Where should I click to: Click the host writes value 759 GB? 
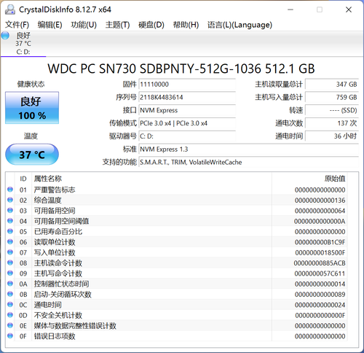[332, 97]
